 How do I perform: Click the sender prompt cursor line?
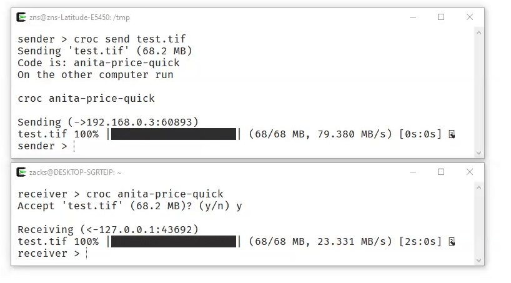[x=46, y=146]
